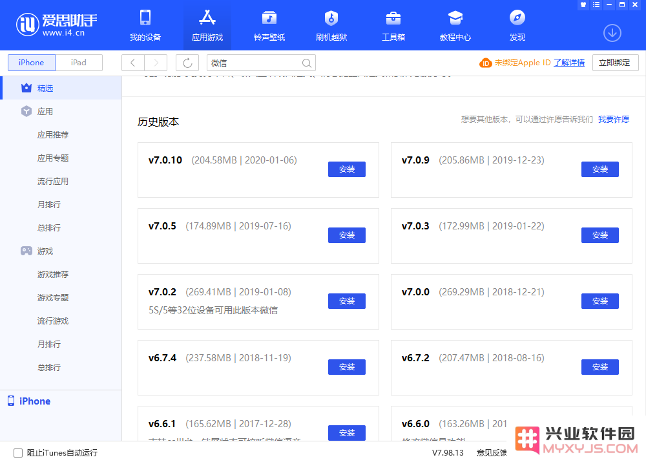The width and height of the screenshot is (646, 464).
Task: Open the 应用游戏 app store icon
Action: (x=207, y=18)
